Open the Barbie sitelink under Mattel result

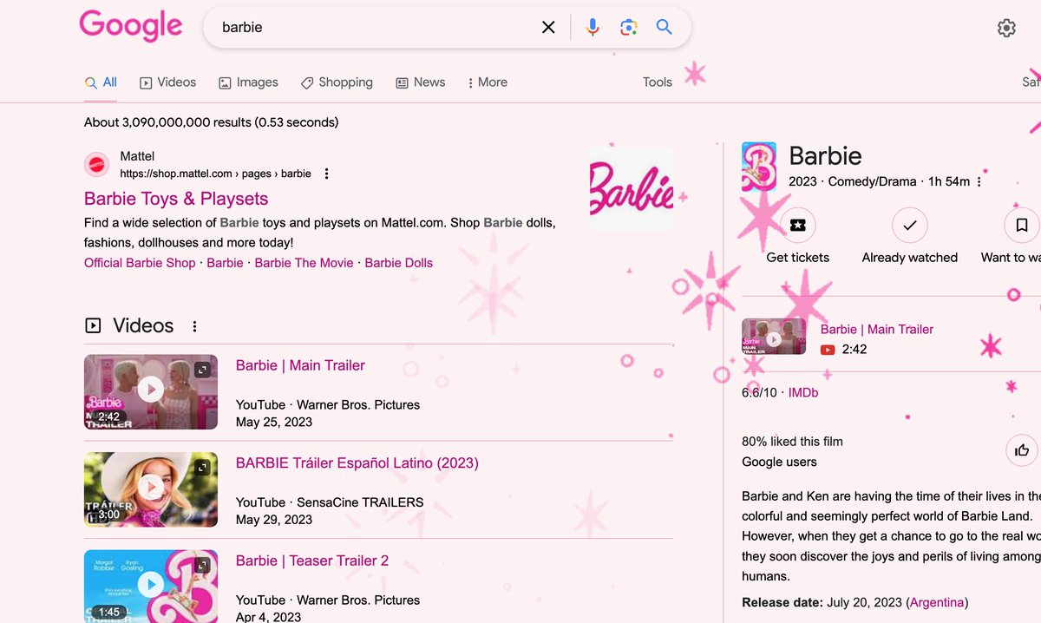click(225, 263)
